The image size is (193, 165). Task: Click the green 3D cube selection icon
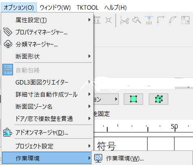click(x=159, y=99)
